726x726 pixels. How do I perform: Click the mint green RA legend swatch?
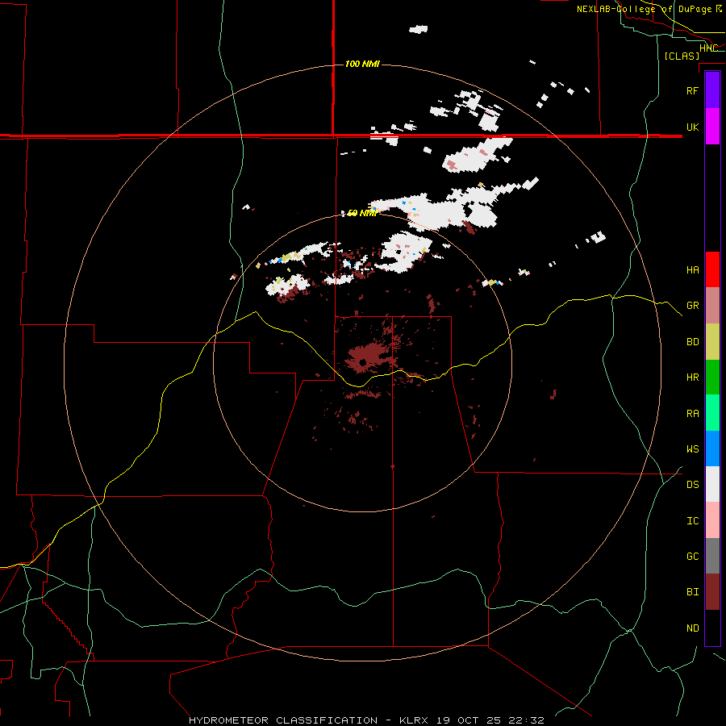click(712, 413)
